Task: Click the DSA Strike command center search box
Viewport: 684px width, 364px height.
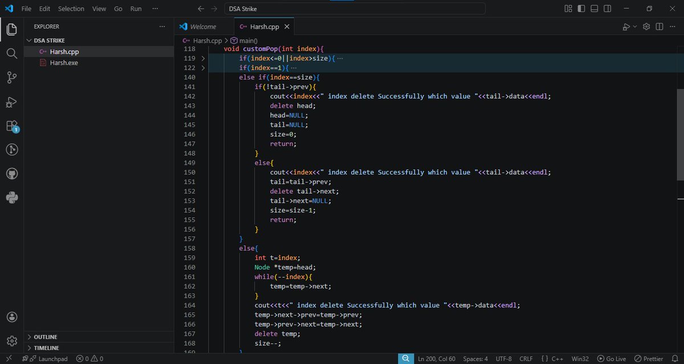Action: pos(355,9)
